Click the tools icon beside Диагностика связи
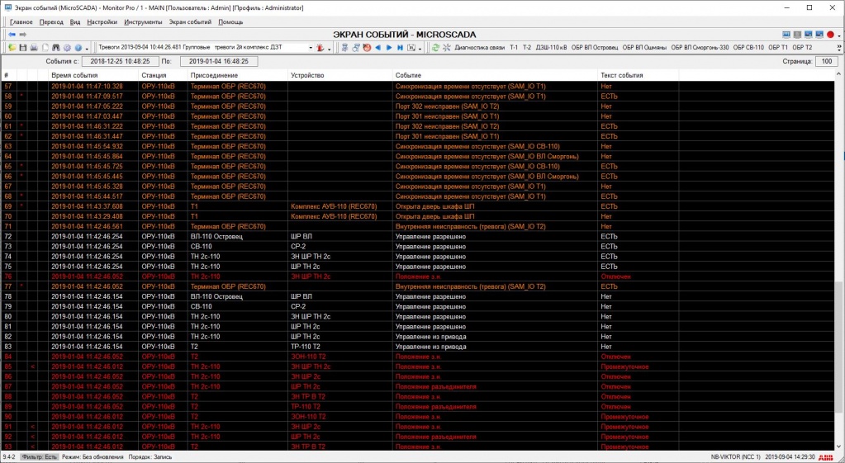 [447, 48]
